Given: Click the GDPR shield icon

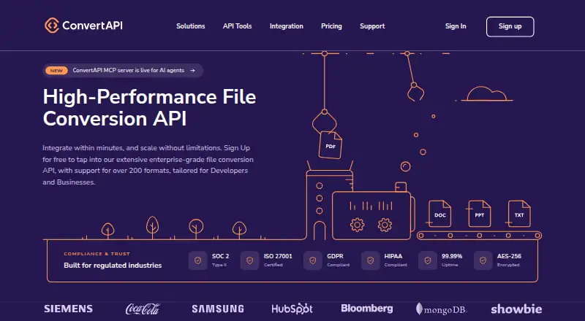Looking at the screenshot, I should click(x=313, y=260).
